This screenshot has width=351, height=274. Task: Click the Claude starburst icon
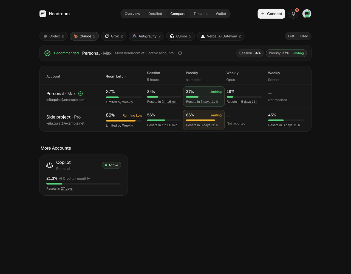75,36
